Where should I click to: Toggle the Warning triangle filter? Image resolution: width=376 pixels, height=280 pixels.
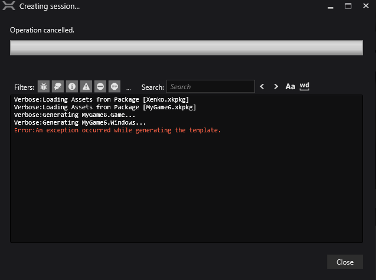pyautogui.click(x=86, y=86)
